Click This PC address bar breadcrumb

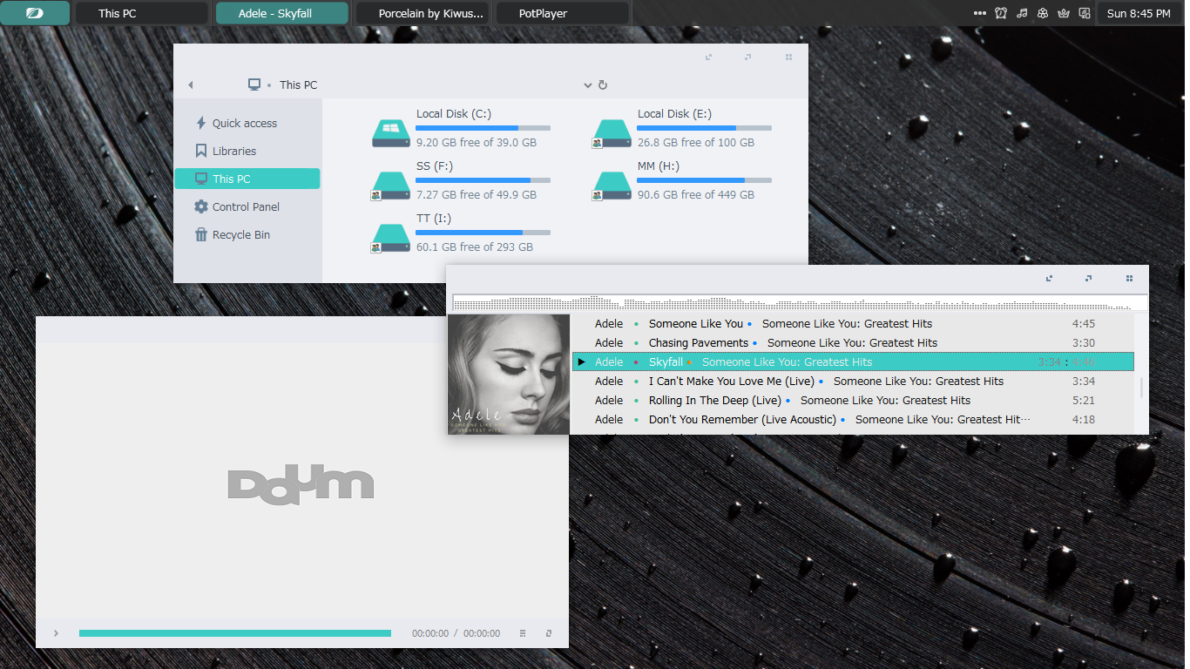pos(298,84)
